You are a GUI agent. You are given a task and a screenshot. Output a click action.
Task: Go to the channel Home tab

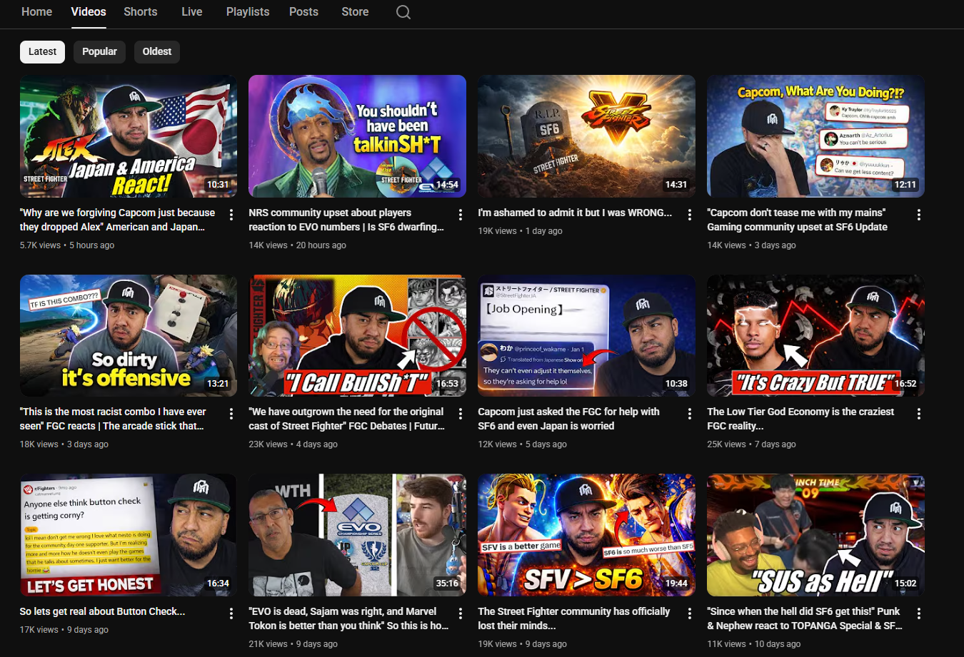(36, 12)
